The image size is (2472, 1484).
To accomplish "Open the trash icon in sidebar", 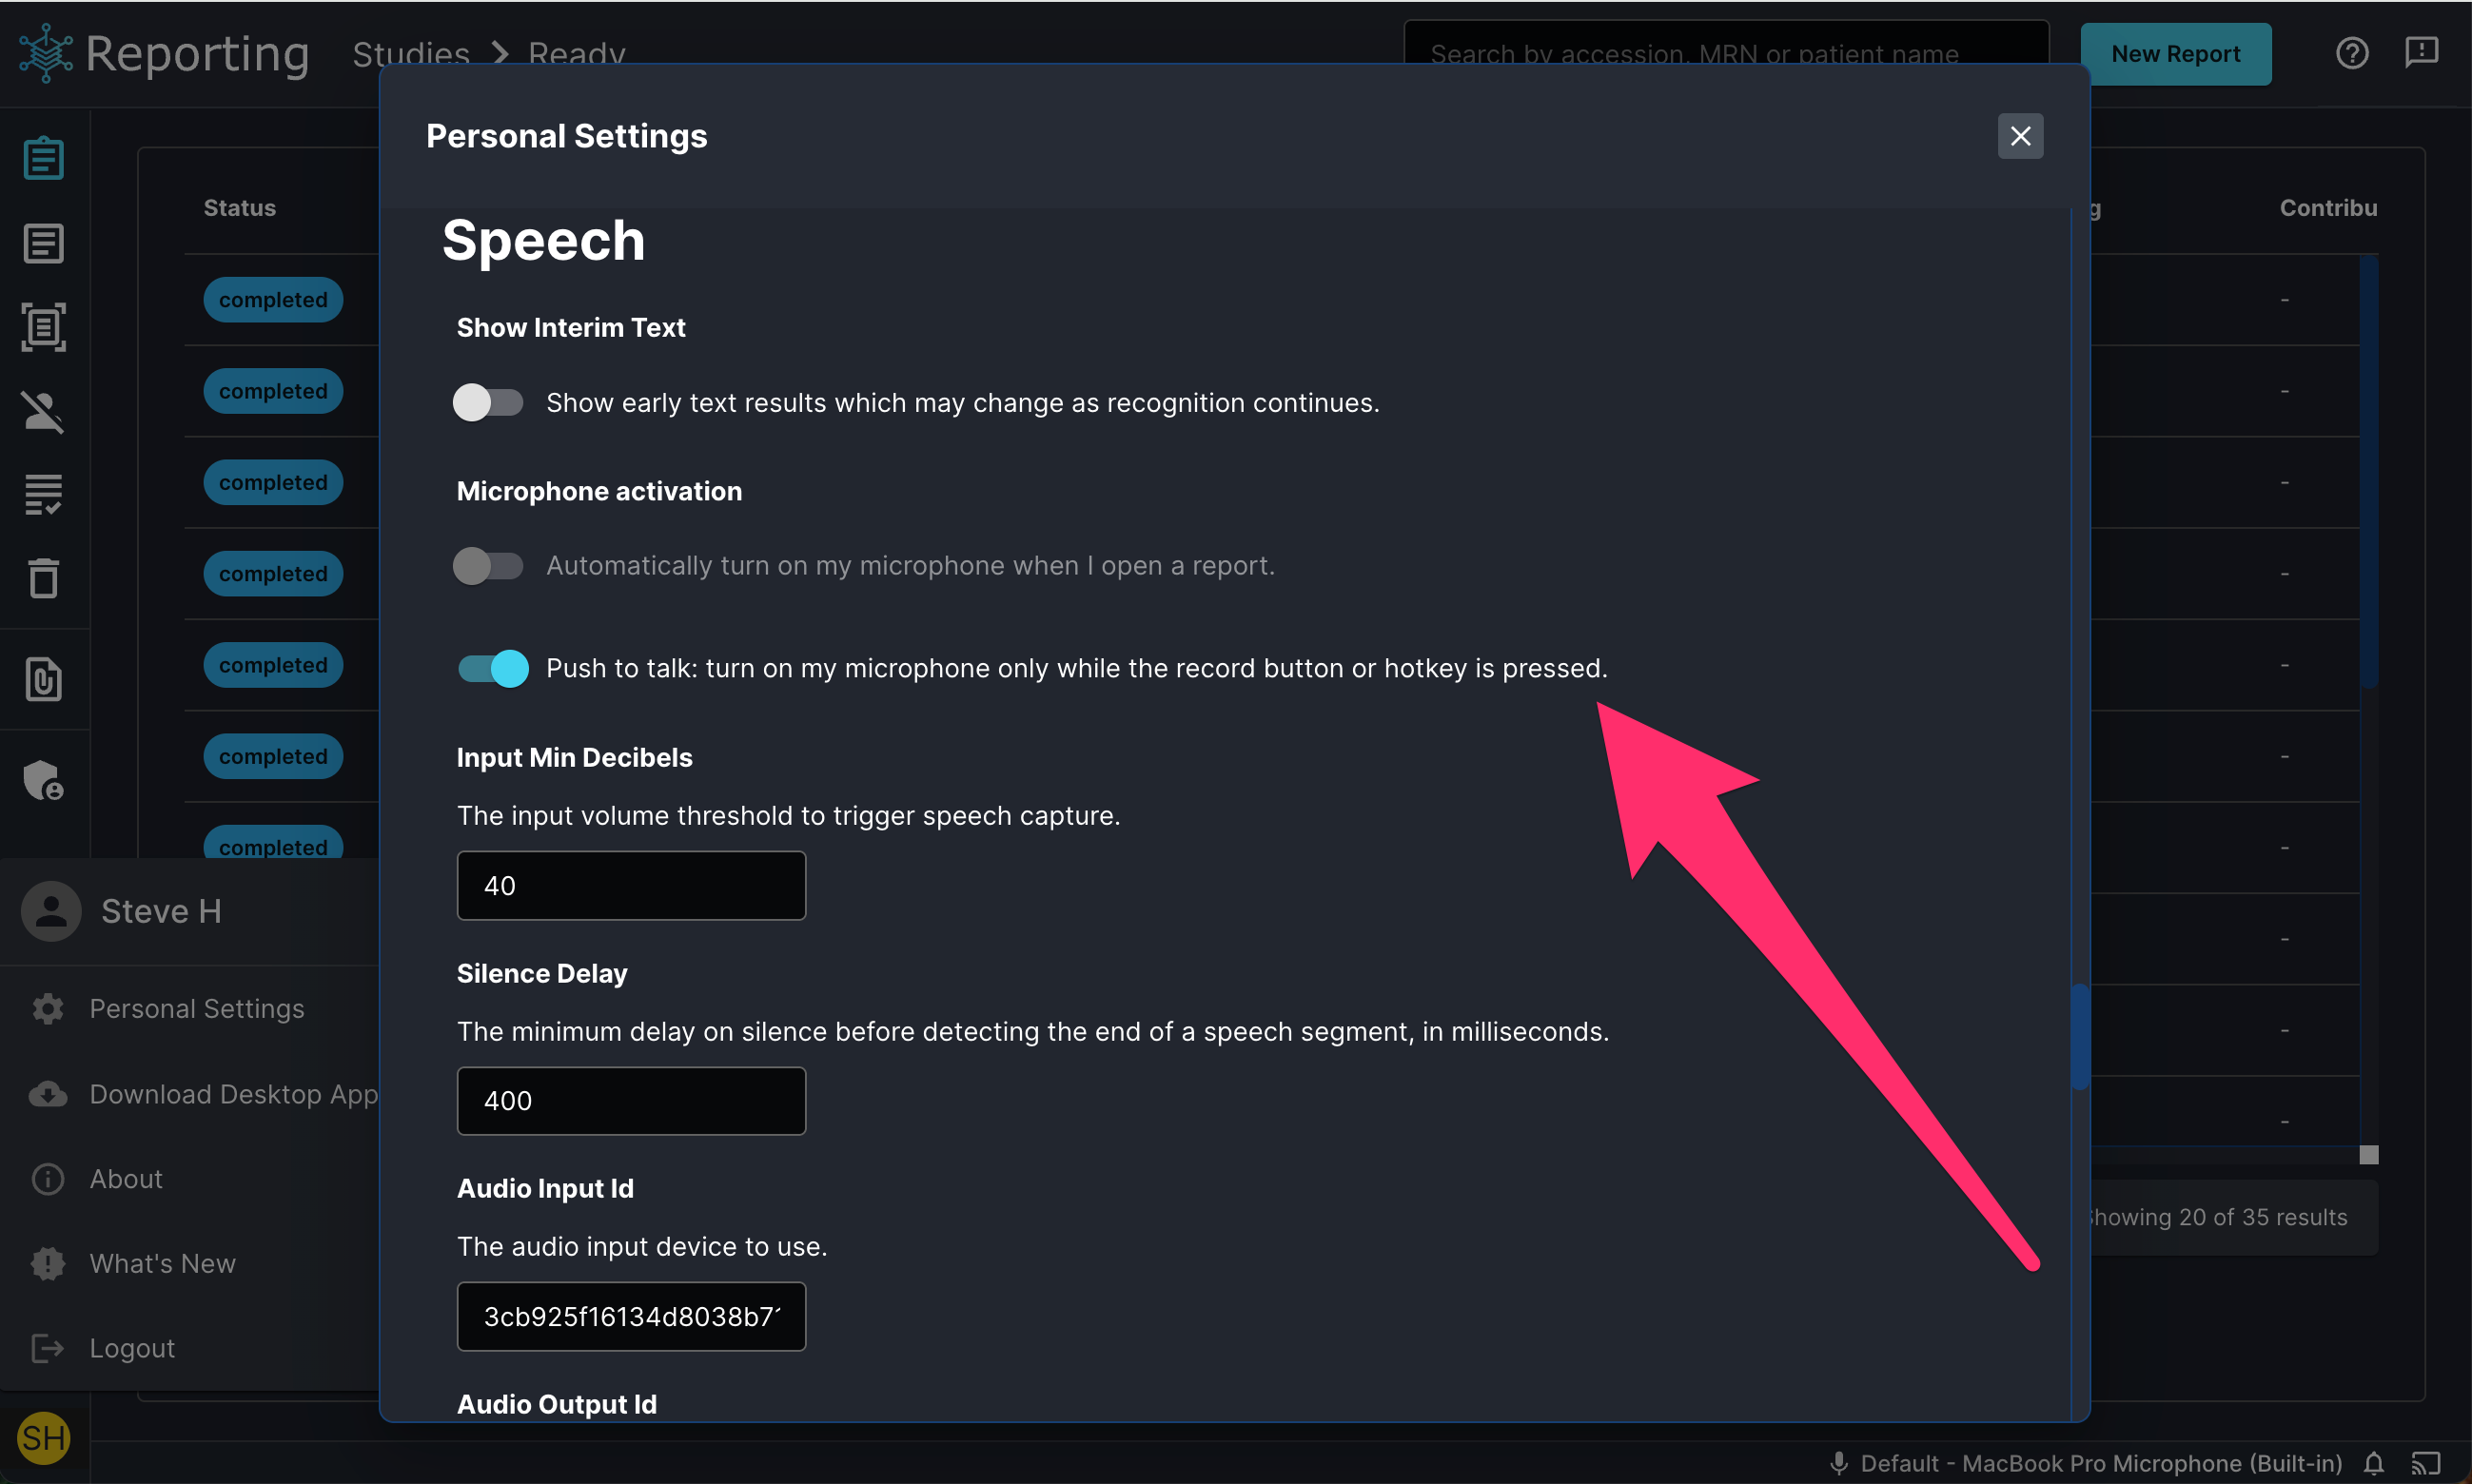I will pyautogui.click(x=44, y=578).
